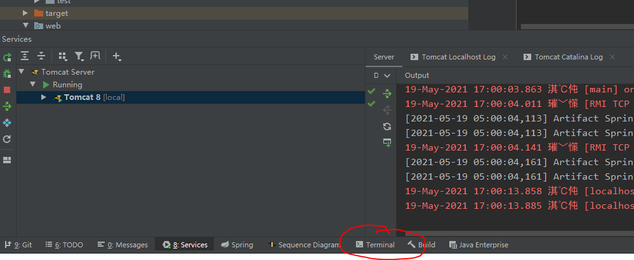Viewport: 634px width, 260px height.
Task: Click the Debug rerun icon in sidebar
Action: pos(7,74)
